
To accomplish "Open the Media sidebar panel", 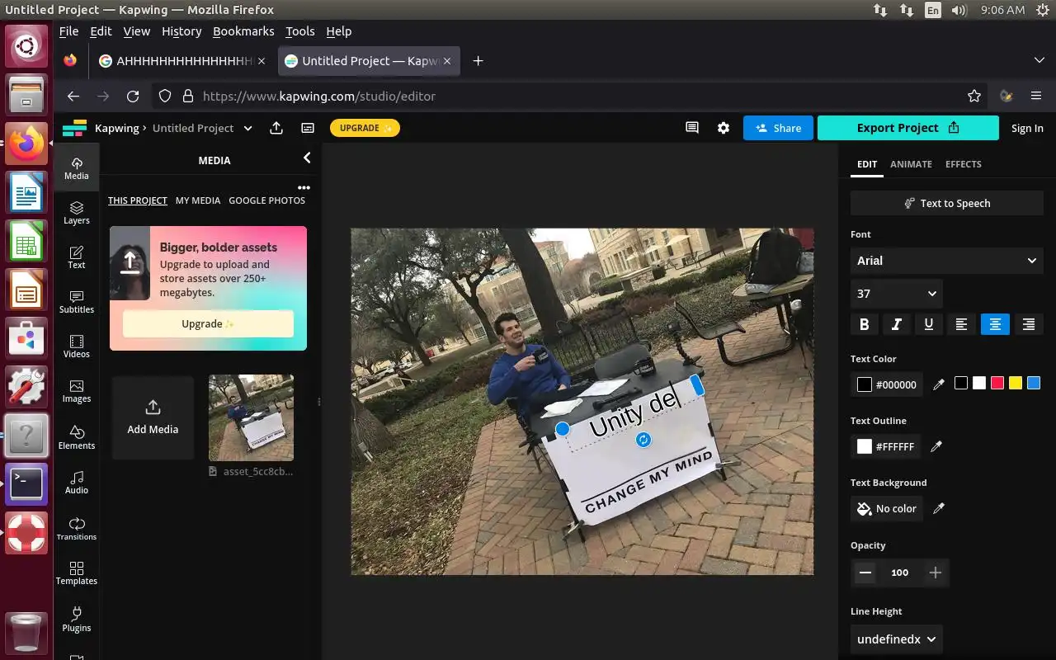I will pyautogui.click(x=76, y=167).
